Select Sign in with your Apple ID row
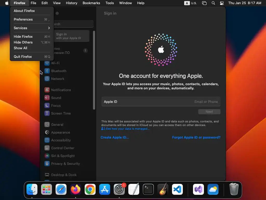The width and height of the screenshot is (266, 200). (x=71, y=36)
